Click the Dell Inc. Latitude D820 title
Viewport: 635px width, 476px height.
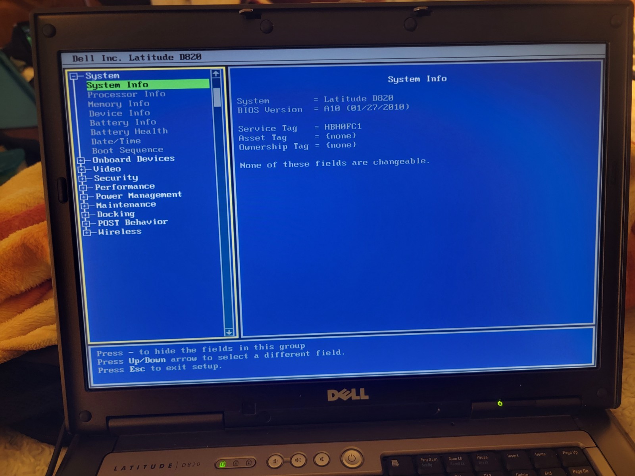[137, 58]
